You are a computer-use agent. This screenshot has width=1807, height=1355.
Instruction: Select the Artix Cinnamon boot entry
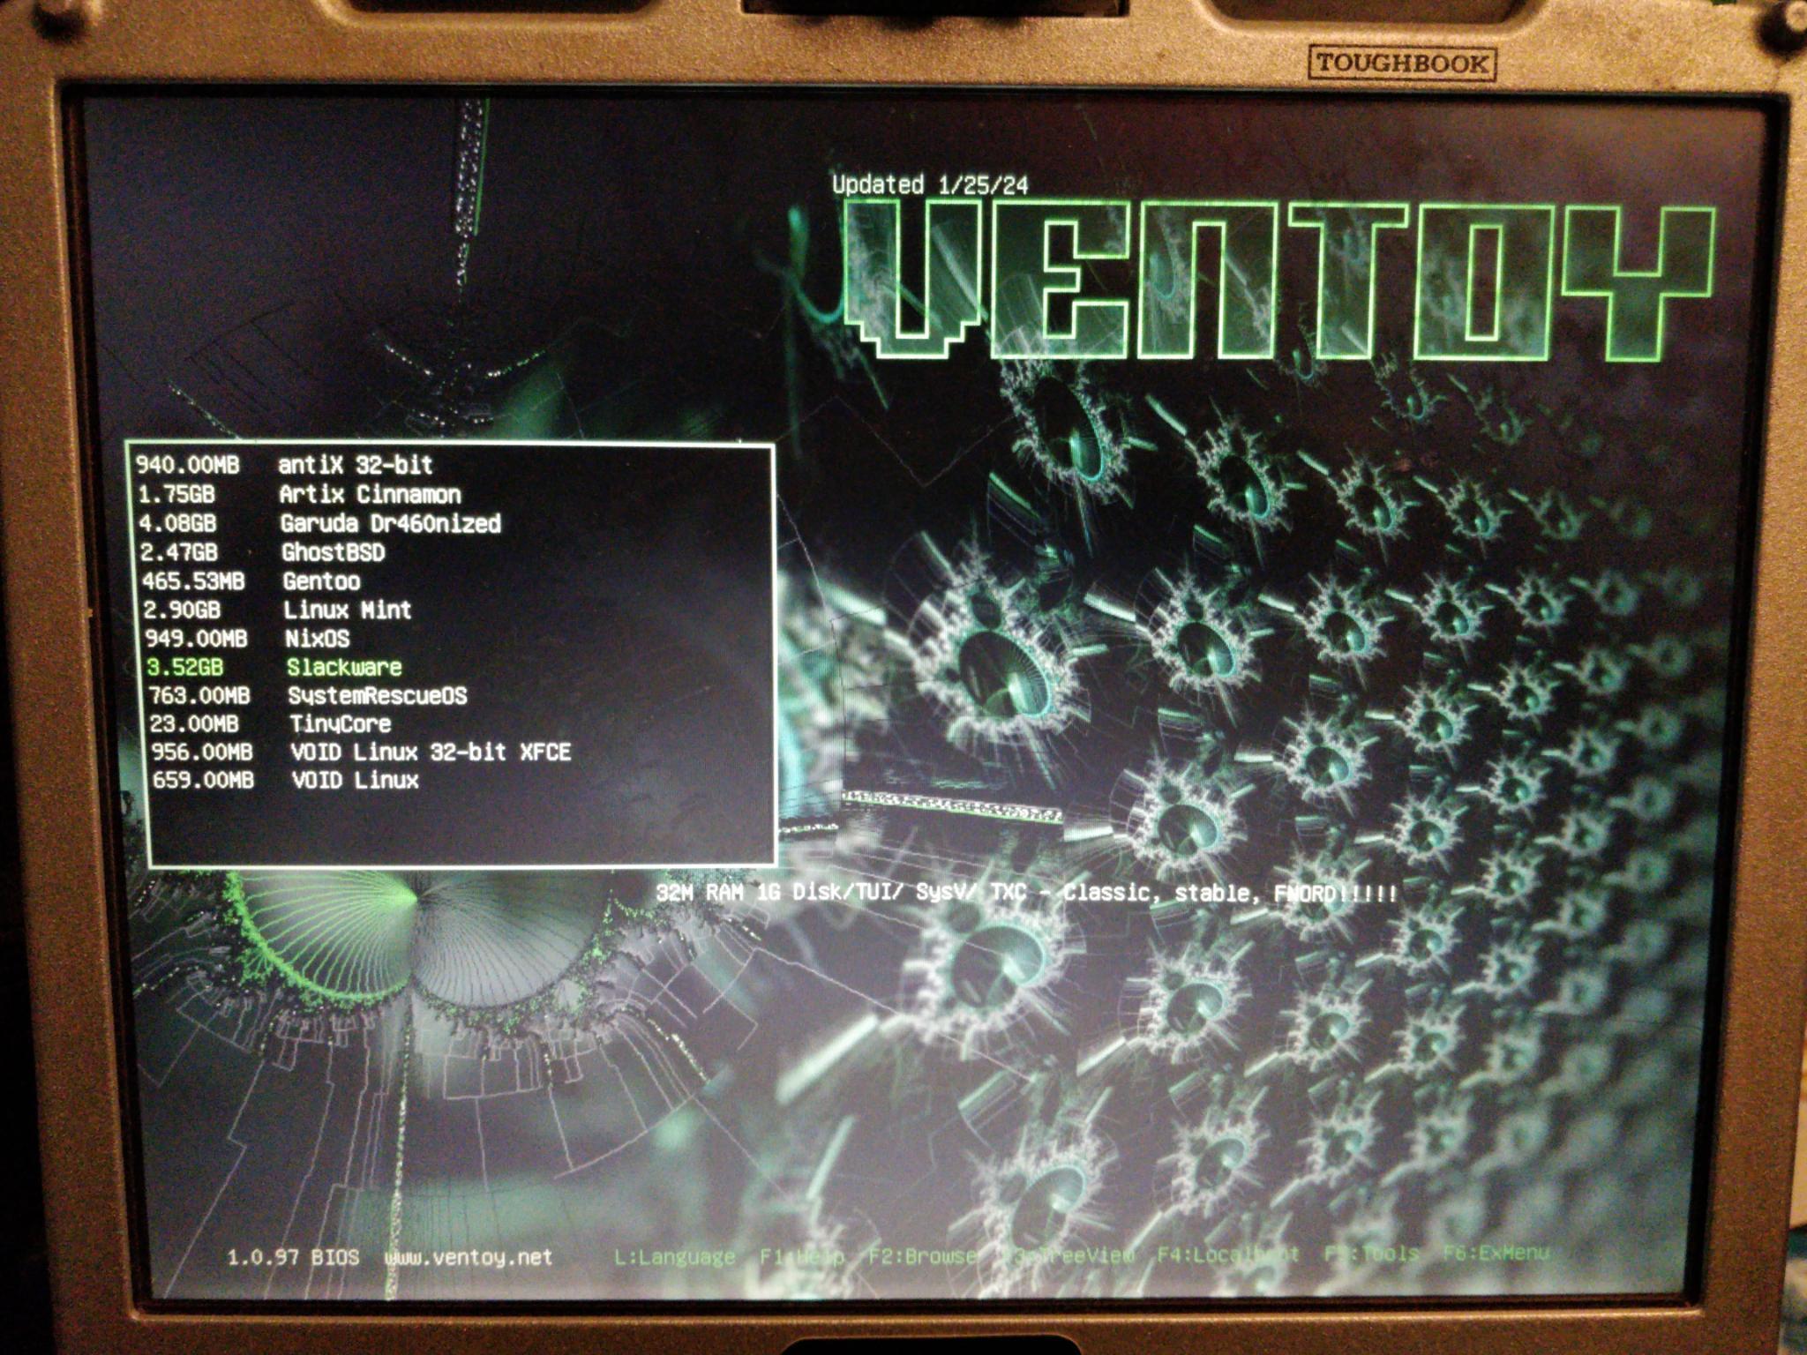coord(452,494)
